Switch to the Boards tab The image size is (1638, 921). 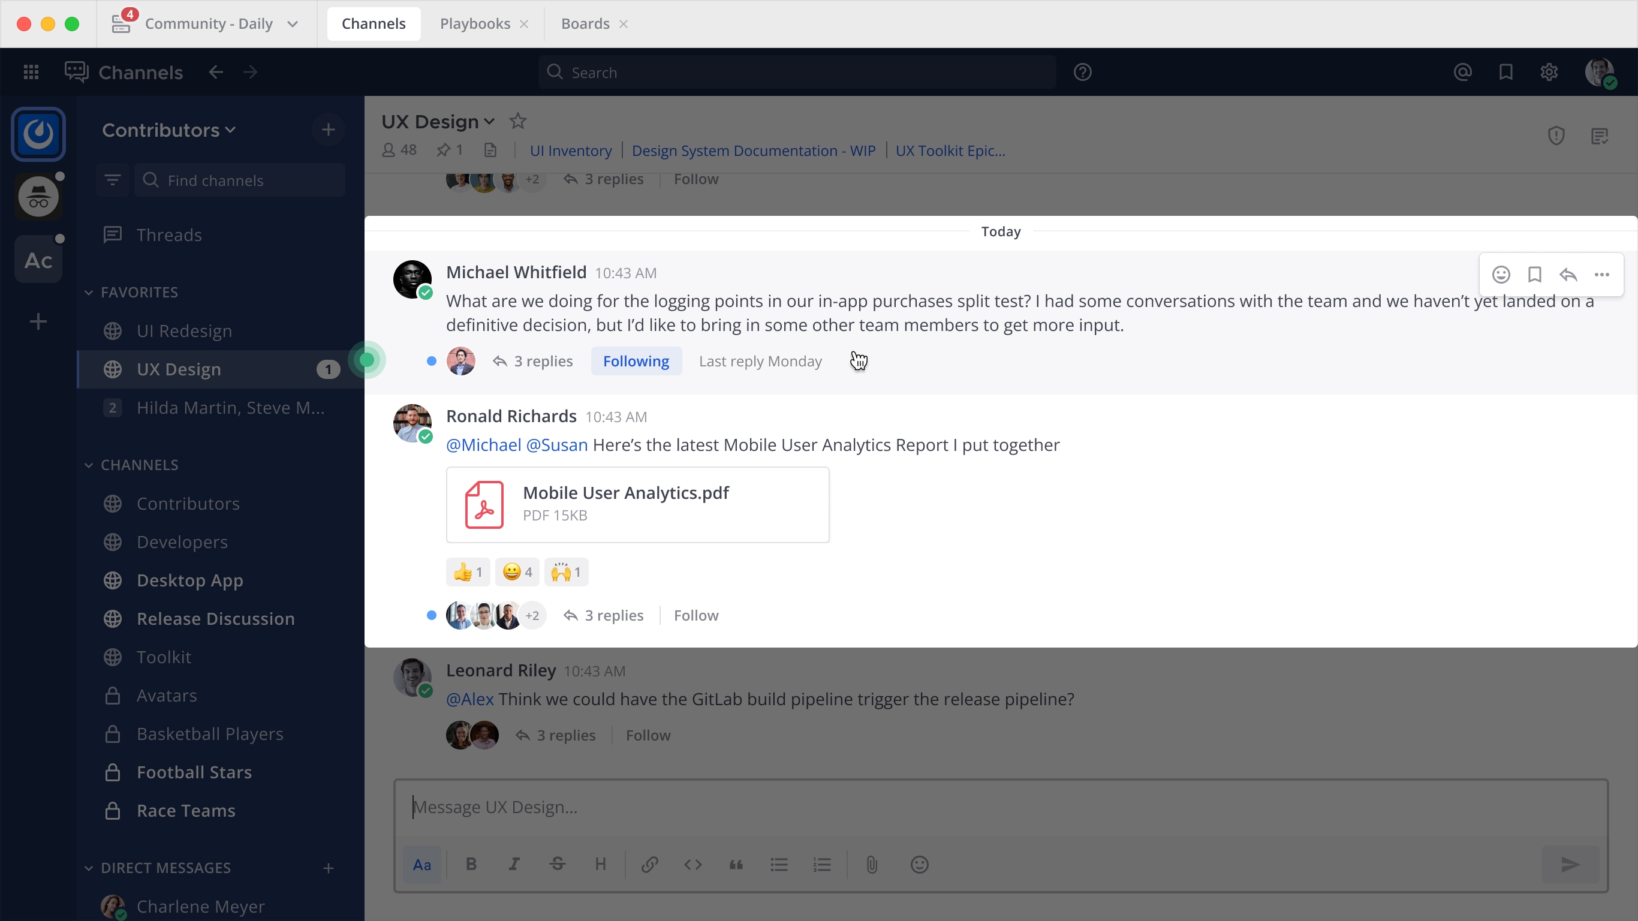[x=585, y=23]
